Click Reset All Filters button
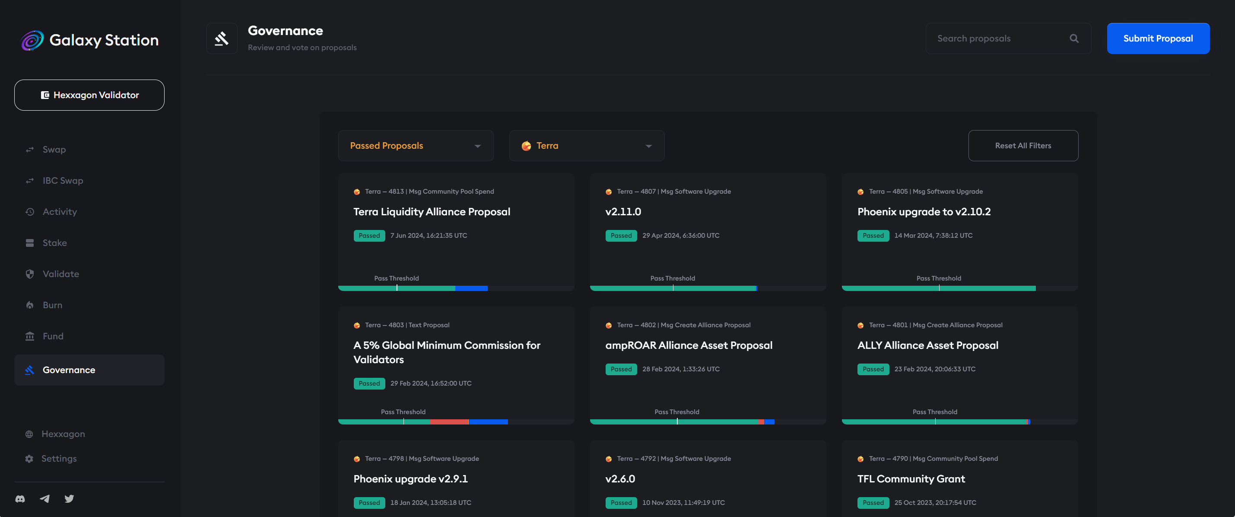 point(1022,145)
